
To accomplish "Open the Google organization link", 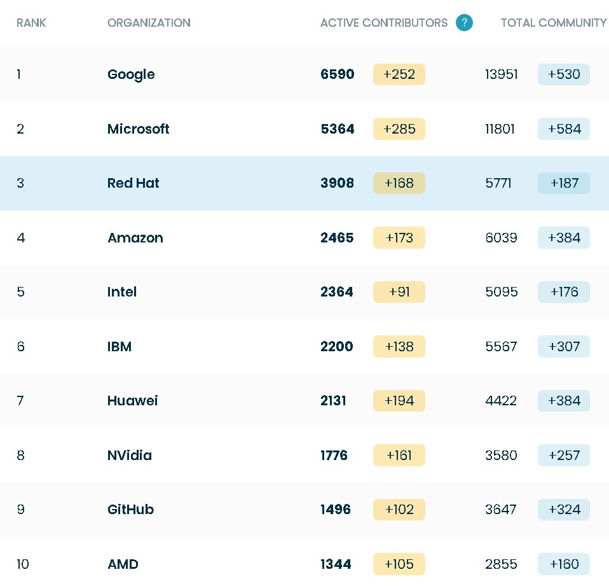I will tap(131, 74).
